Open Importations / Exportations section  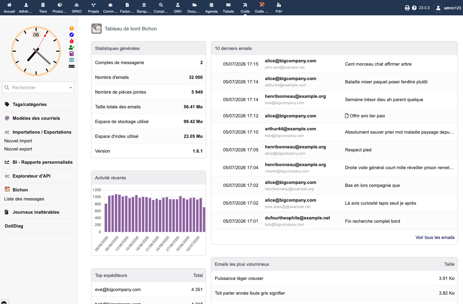[42, 132]
